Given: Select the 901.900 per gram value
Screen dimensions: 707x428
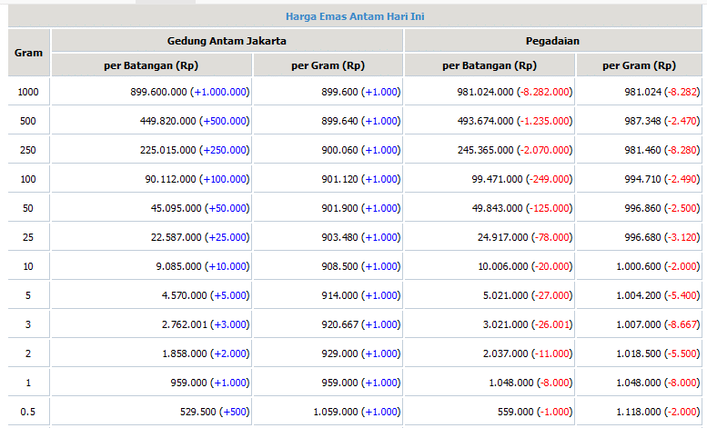Looking at the screenshot, I should [339, 208].
